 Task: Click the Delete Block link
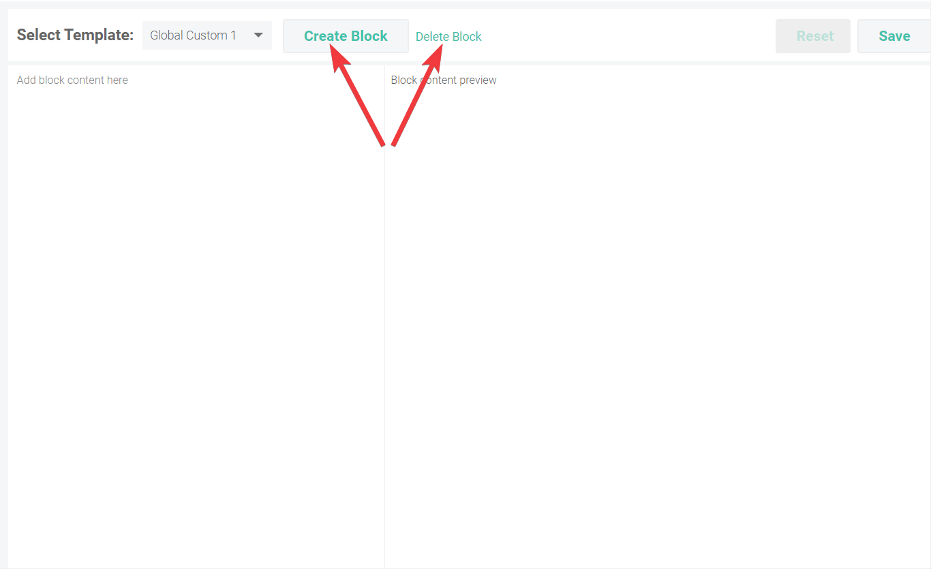448,37
